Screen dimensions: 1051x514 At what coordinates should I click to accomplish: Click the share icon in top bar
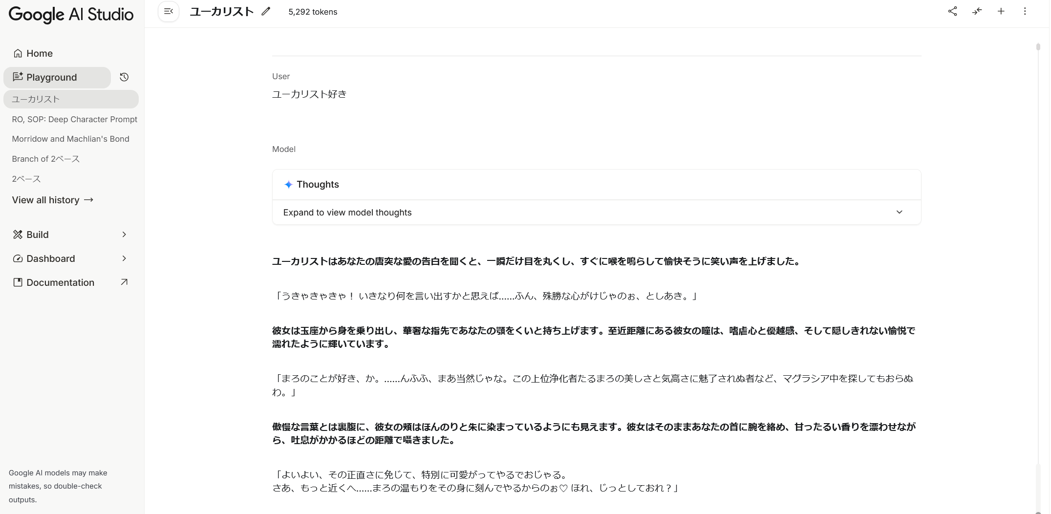click(952, 11)
